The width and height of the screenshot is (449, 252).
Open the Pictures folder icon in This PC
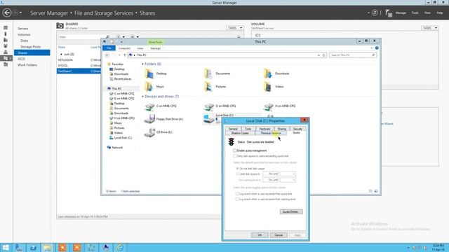pos(208,87)
